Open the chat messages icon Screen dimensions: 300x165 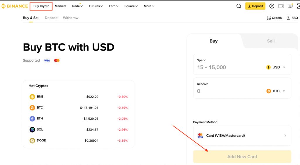pos(290,6)
